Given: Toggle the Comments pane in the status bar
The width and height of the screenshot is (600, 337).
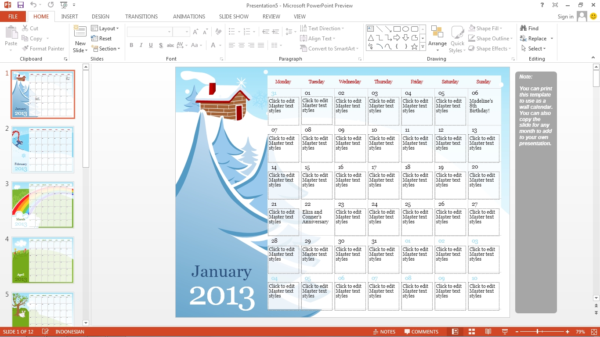Looking at the screenshot, I should (x=422, y=332).
